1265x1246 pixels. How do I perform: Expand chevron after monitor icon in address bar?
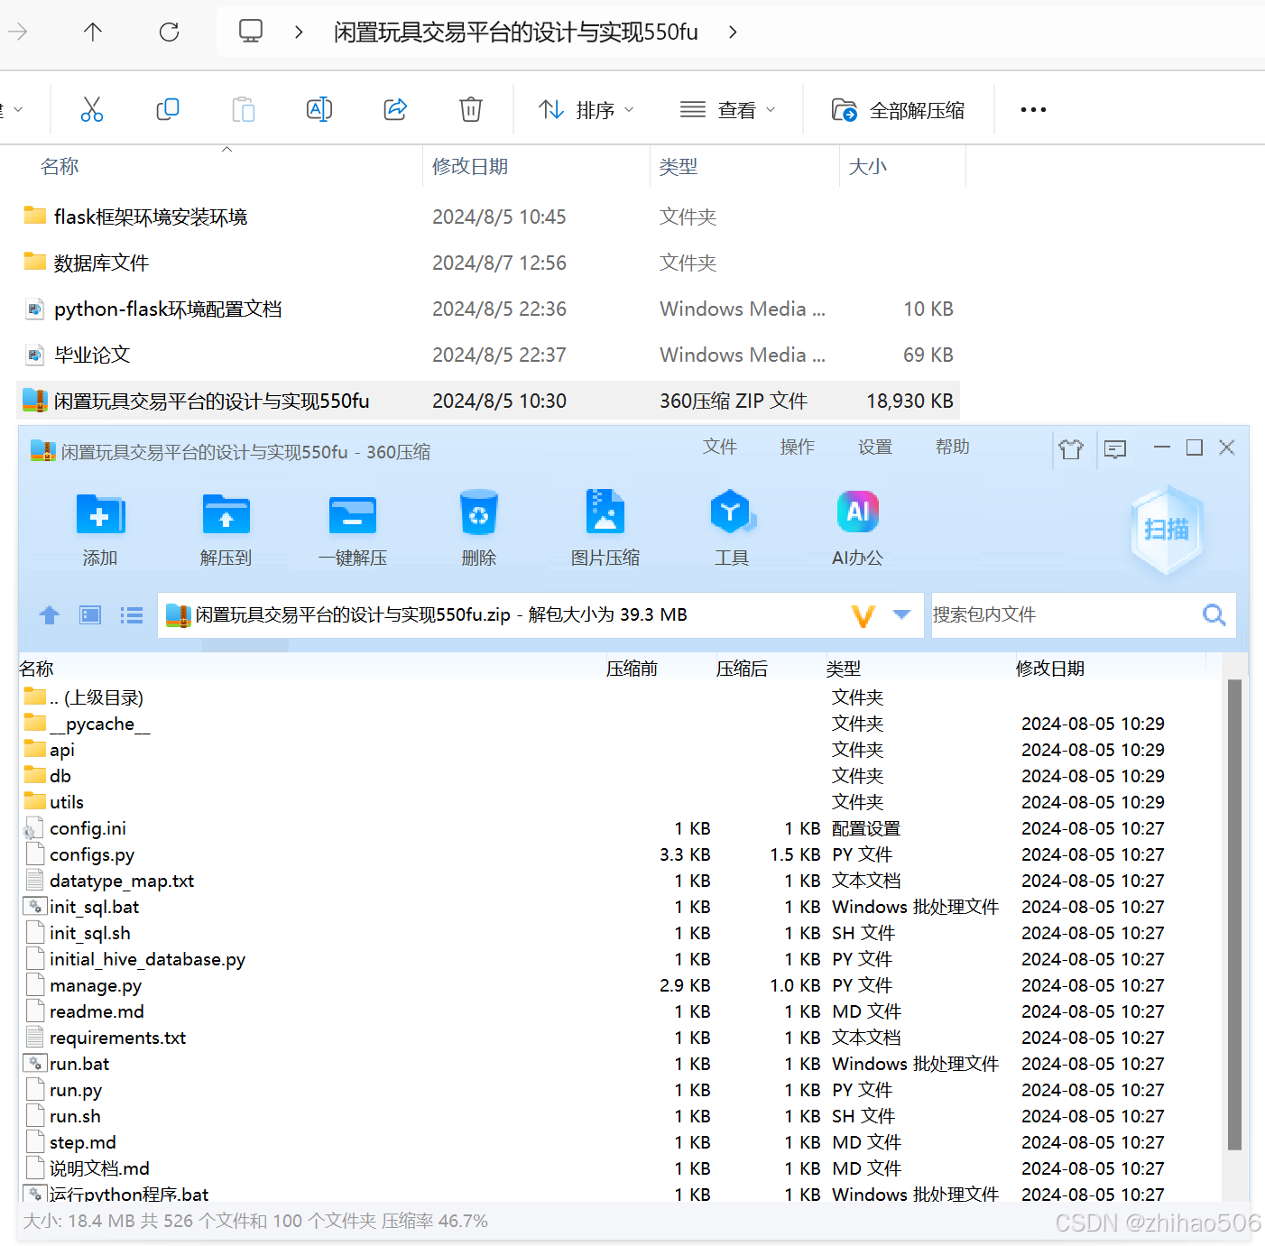(x=299, y=32)
